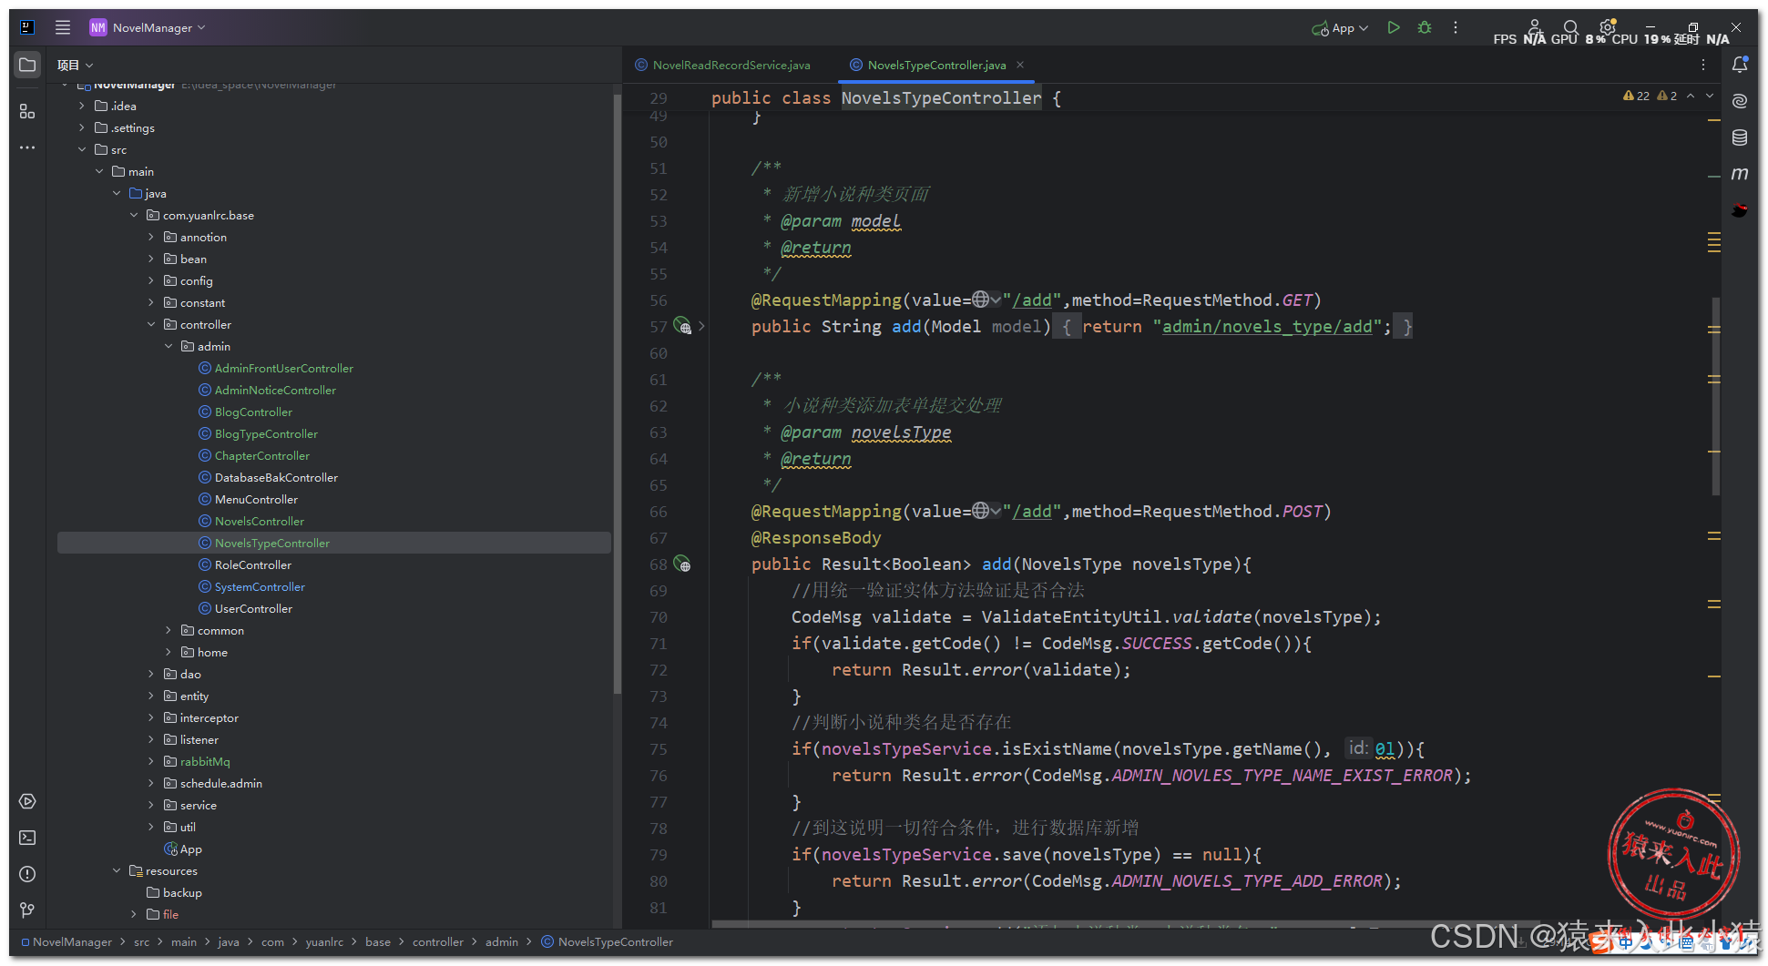
Task: Open the Git version control tool window
Action: tap(27, 910)
